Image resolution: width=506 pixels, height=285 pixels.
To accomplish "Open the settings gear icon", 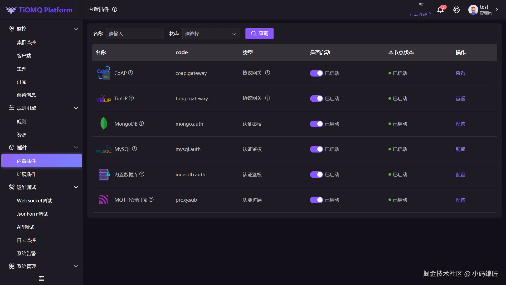I will pyautogui.click(x=456, y=10).
